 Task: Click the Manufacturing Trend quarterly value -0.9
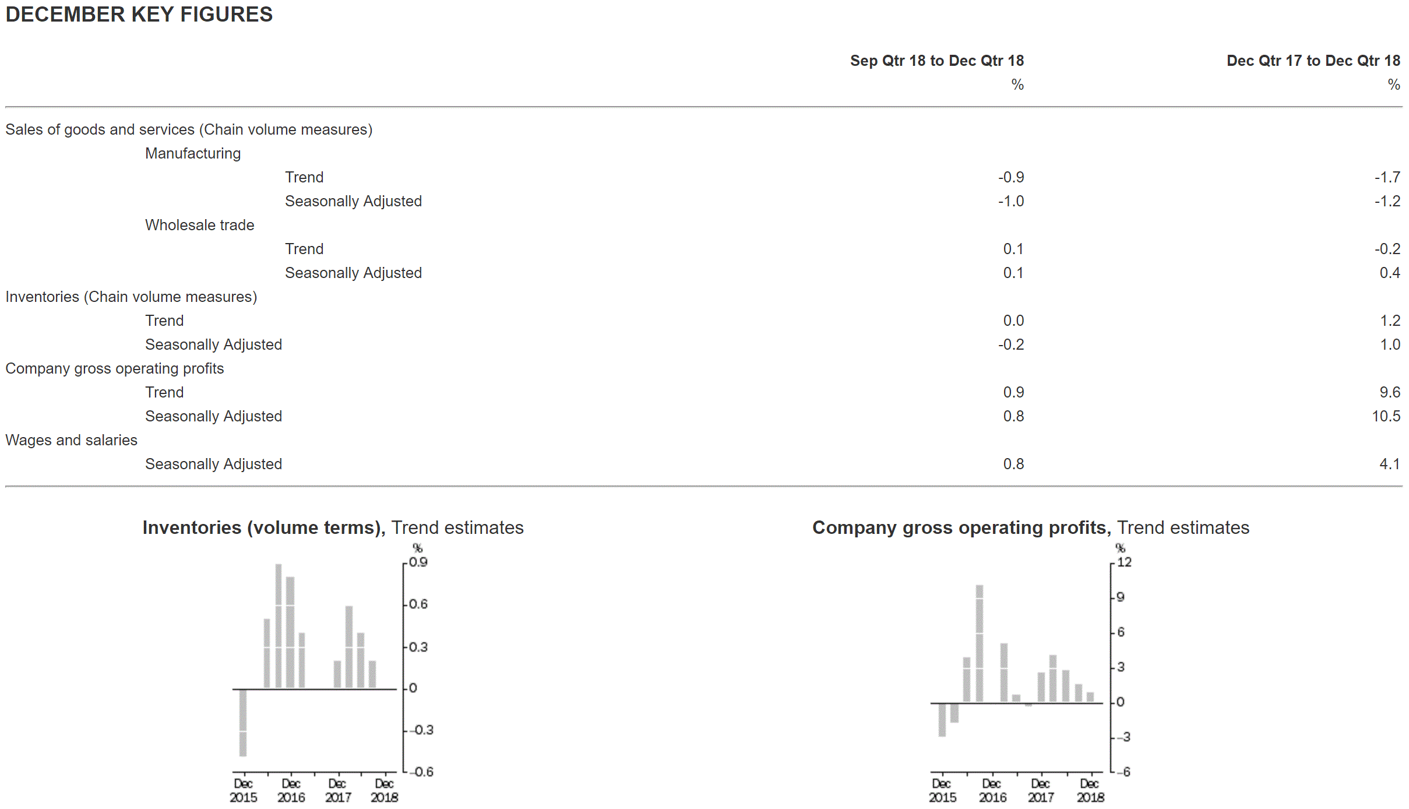click(1010, 177)
